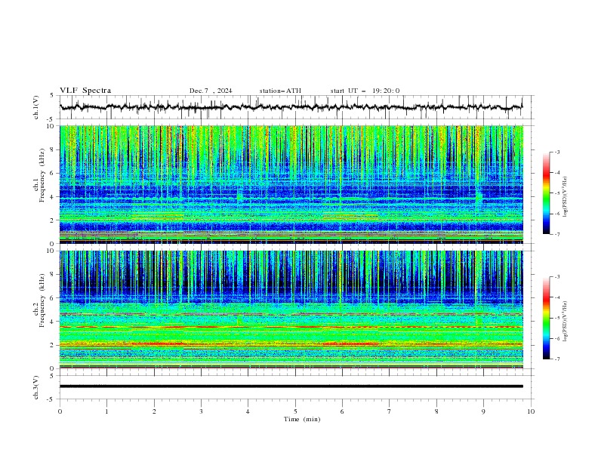Click the ch.1 frequency tick label "2"

(x=53, y=220)
